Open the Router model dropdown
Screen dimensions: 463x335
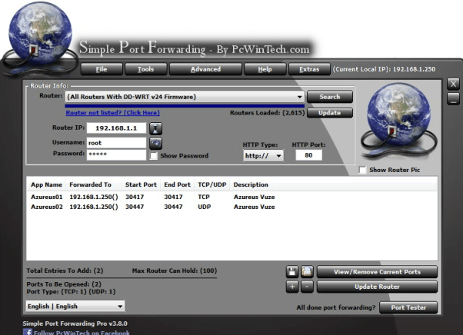click(185, 97)
